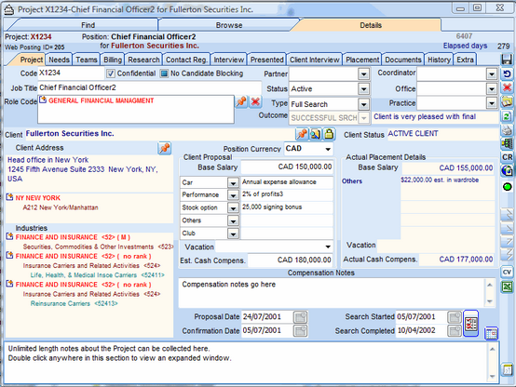Open the Car benefit type dropdown

(x=233, y=183)
